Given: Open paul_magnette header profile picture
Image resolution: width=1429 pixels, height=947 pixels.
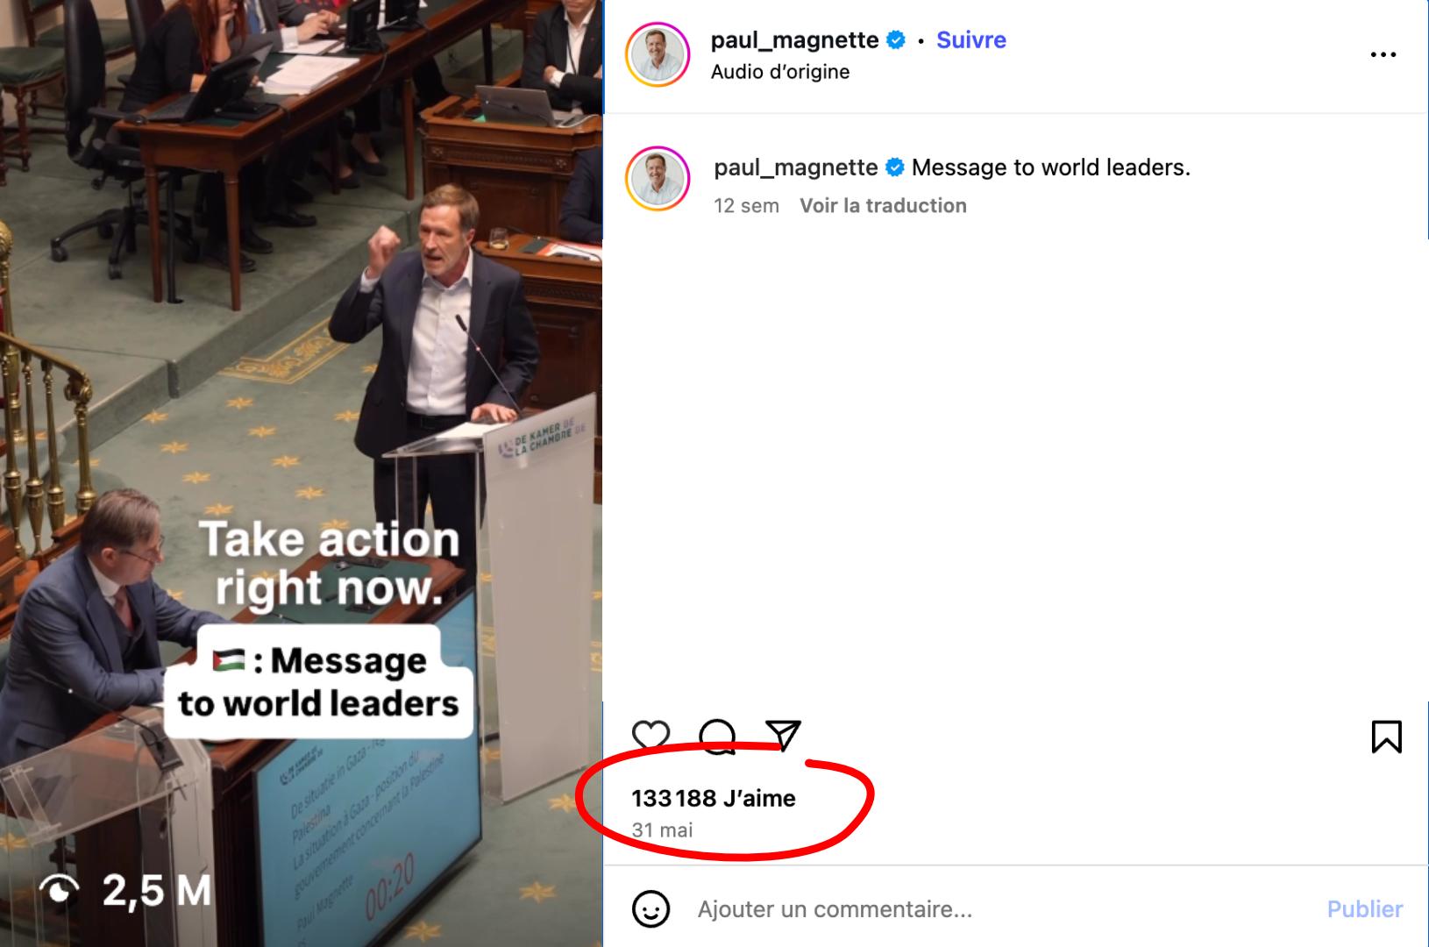Looking at the screenshot, I should [658, 54].
